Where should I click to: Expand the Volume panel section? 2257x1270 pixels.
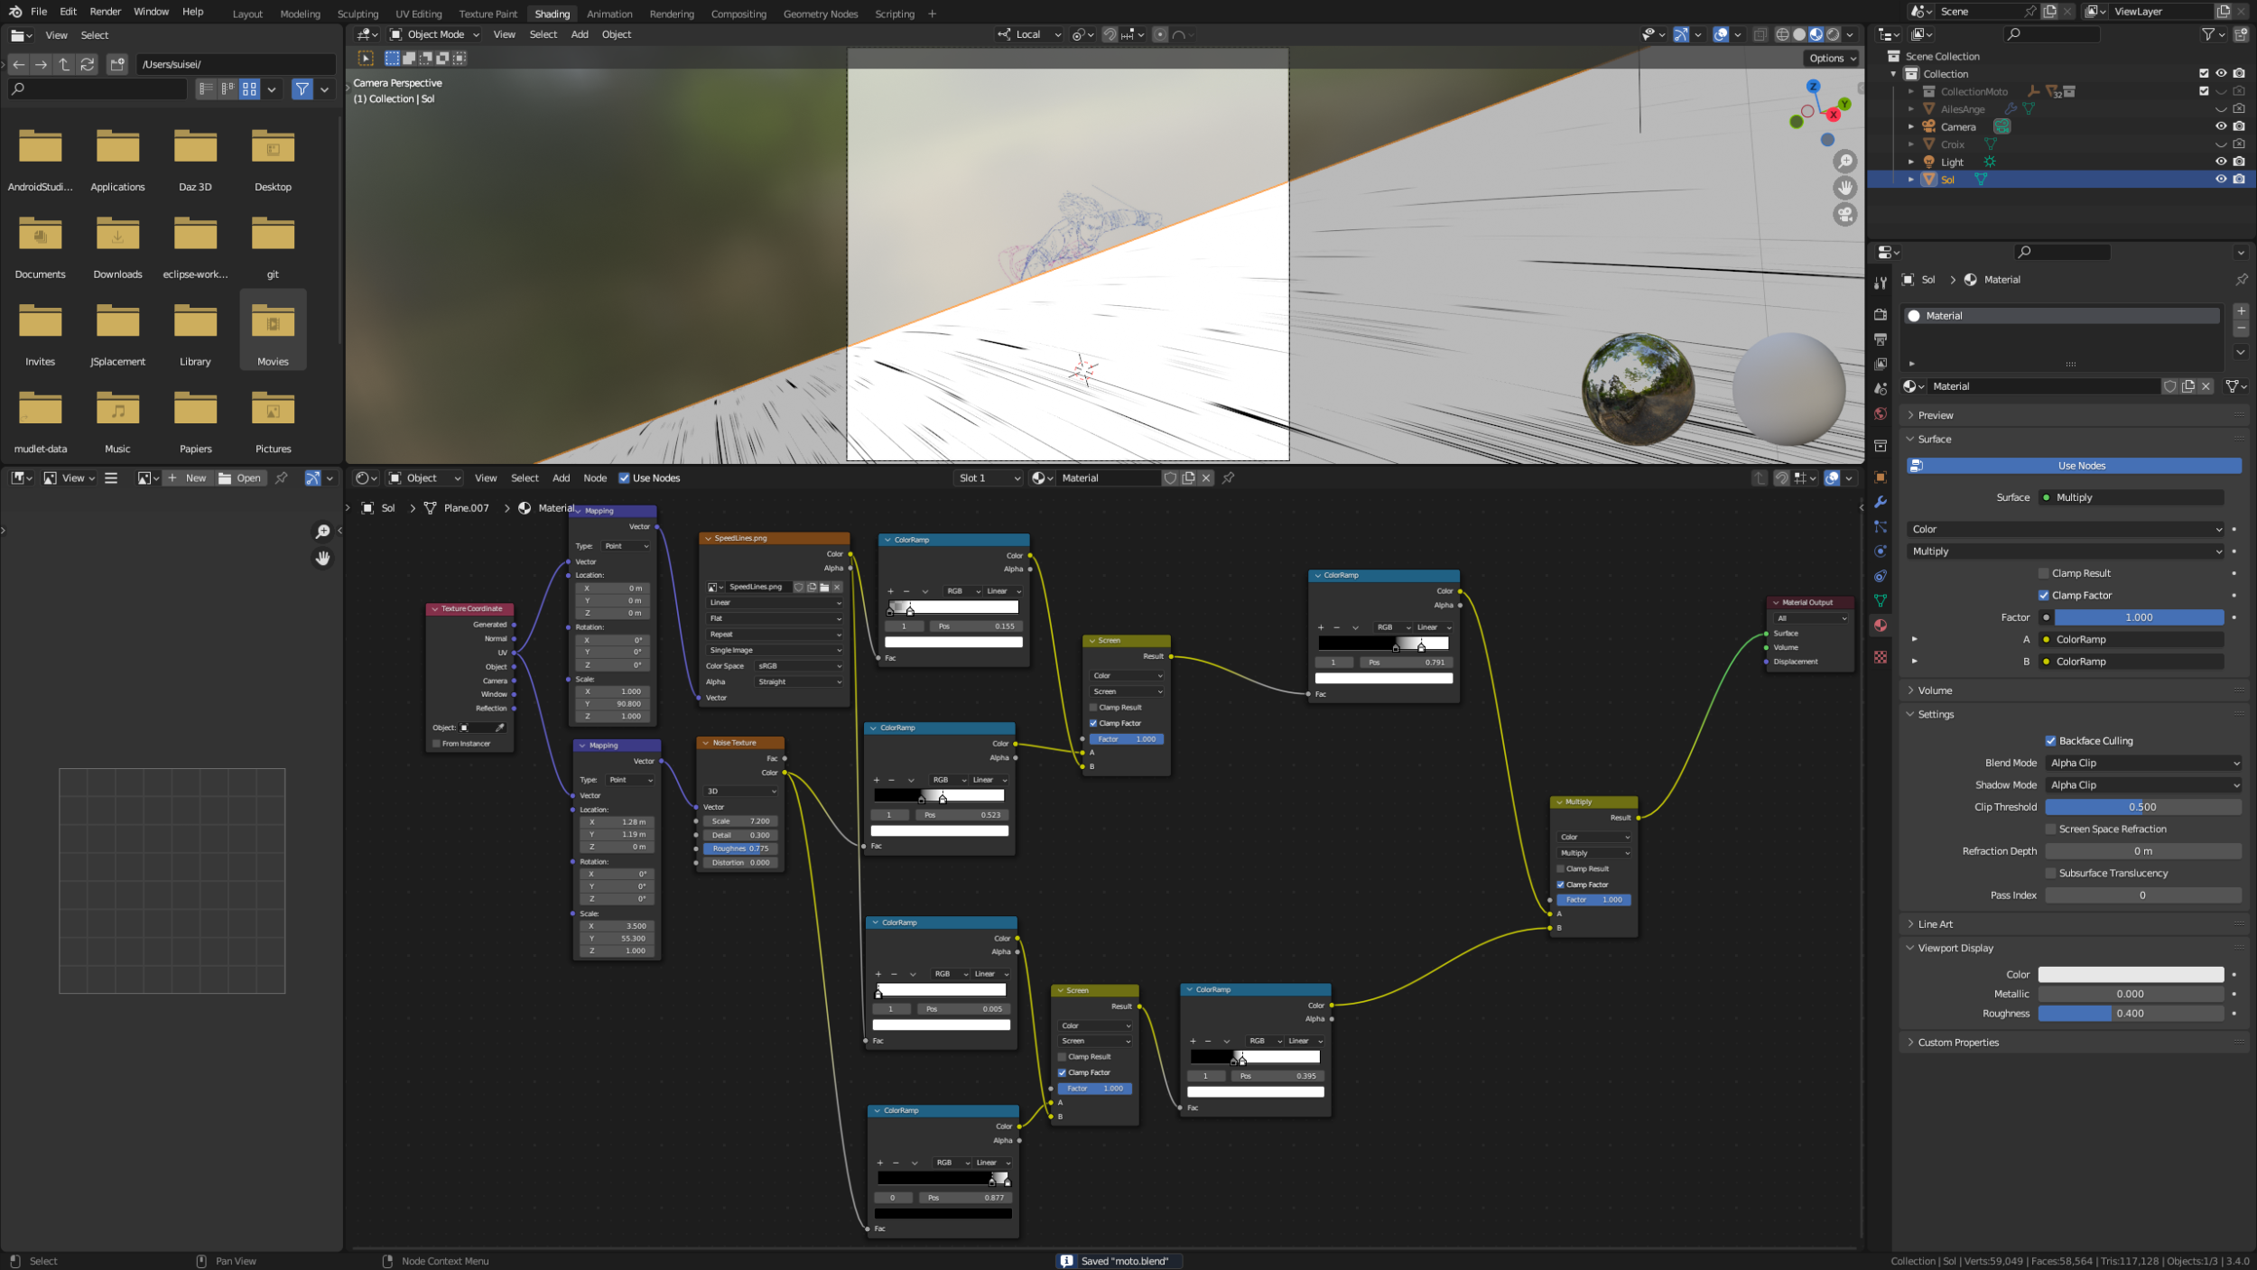[1935, 691]
